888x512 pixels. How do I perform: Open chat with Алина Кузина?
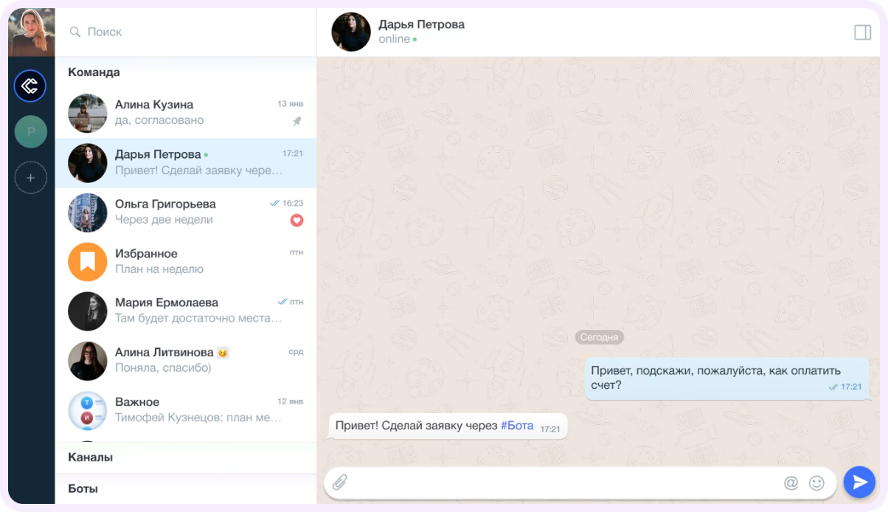(x=186, y=113)
